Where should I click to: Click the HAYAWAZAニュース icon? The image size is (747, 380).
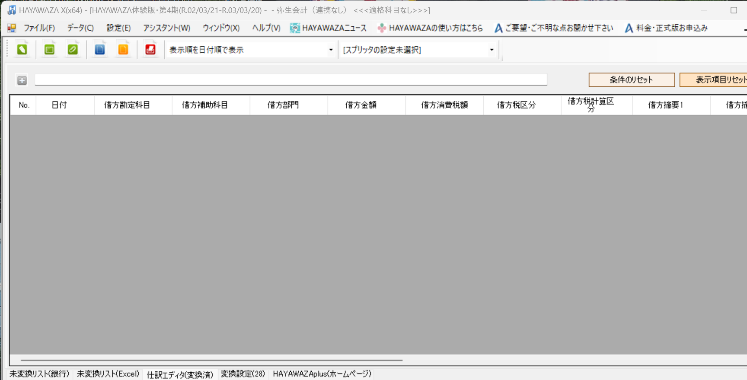coord(295,28)
